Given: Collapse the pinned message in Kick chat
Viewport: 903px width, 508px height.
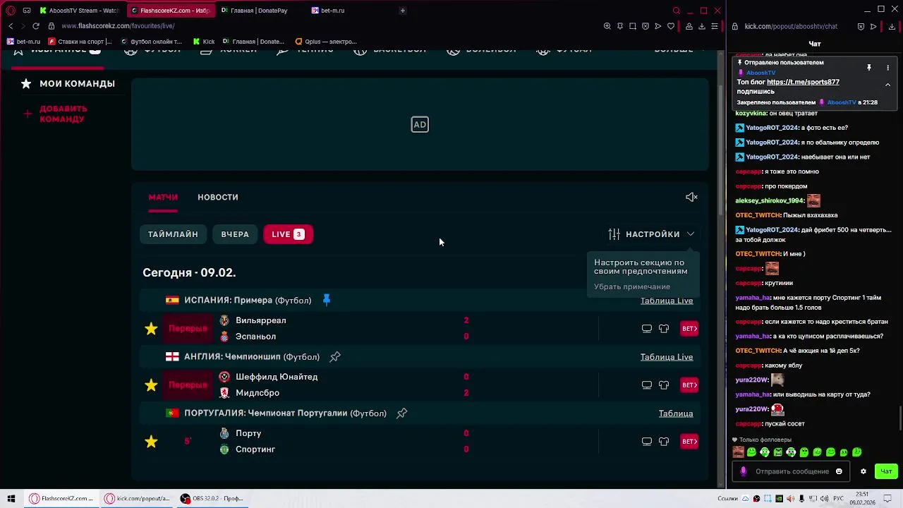Looking at the screenshot, I should click(x=887, y=85).
